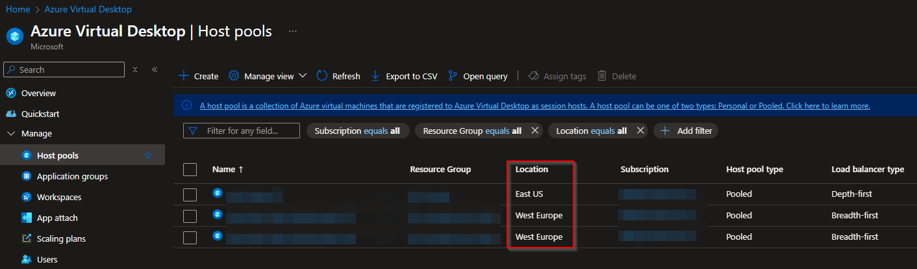Collapse the sidebar with double chevron
Viewport: 917px width, 269px height.
tap(155, 70)
